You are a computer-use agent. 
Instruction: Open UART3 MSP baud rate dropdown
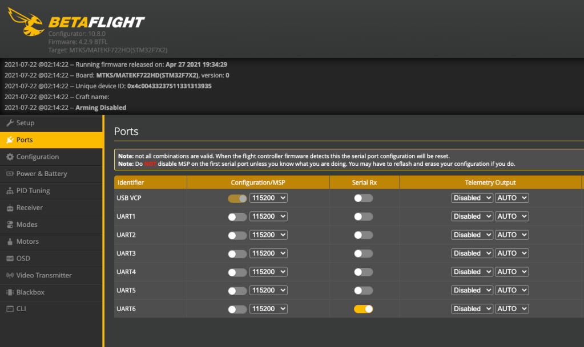tap(268, 254)
